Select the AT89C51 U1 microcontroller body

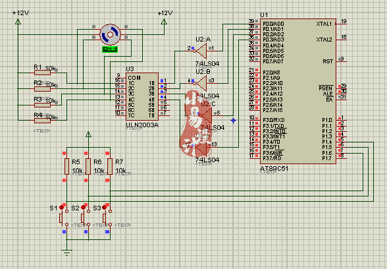tap(298, 91)
